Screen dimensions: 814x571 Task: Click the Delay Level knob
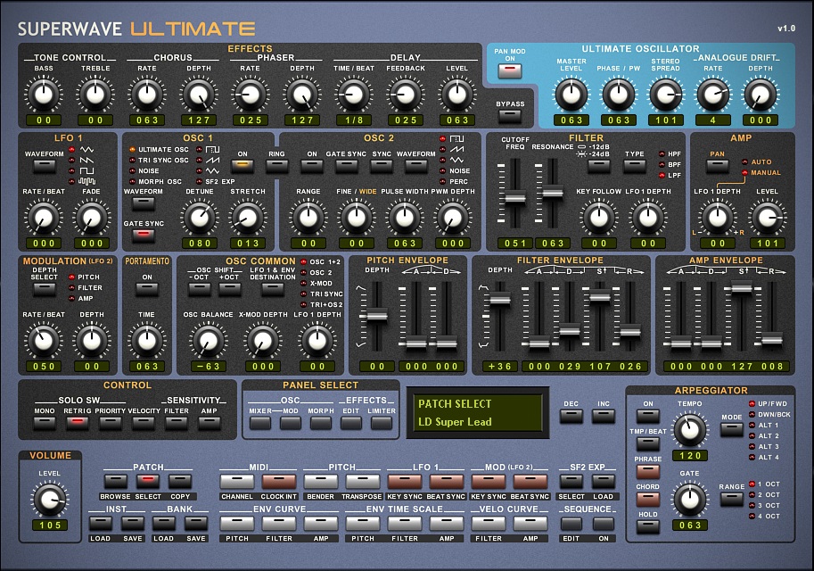tap(457, 95)
